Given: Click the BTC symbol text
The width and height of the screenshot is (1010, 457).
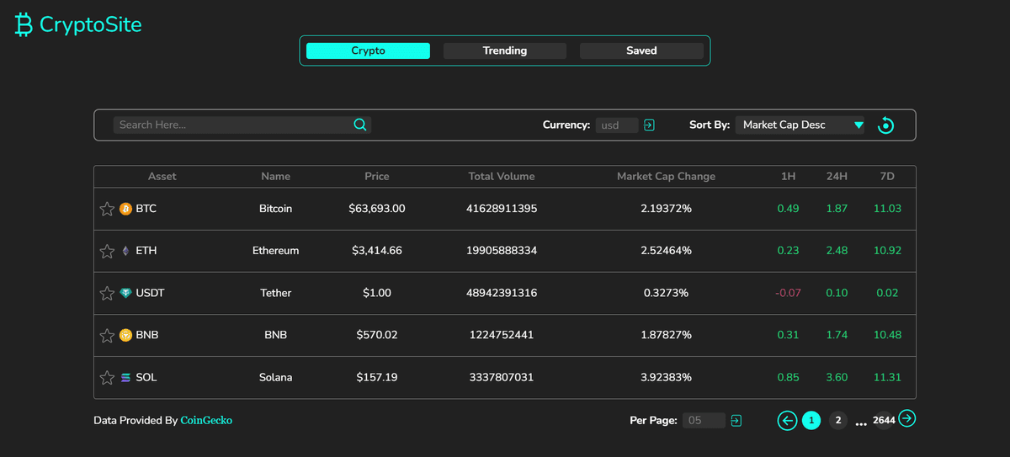Looking at the screenshot, I should click(x=146, y=209).
